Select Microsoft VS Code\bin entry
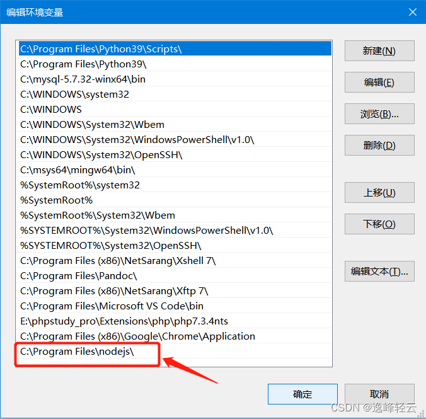426x419 pixels. click(x=175, y=306)
